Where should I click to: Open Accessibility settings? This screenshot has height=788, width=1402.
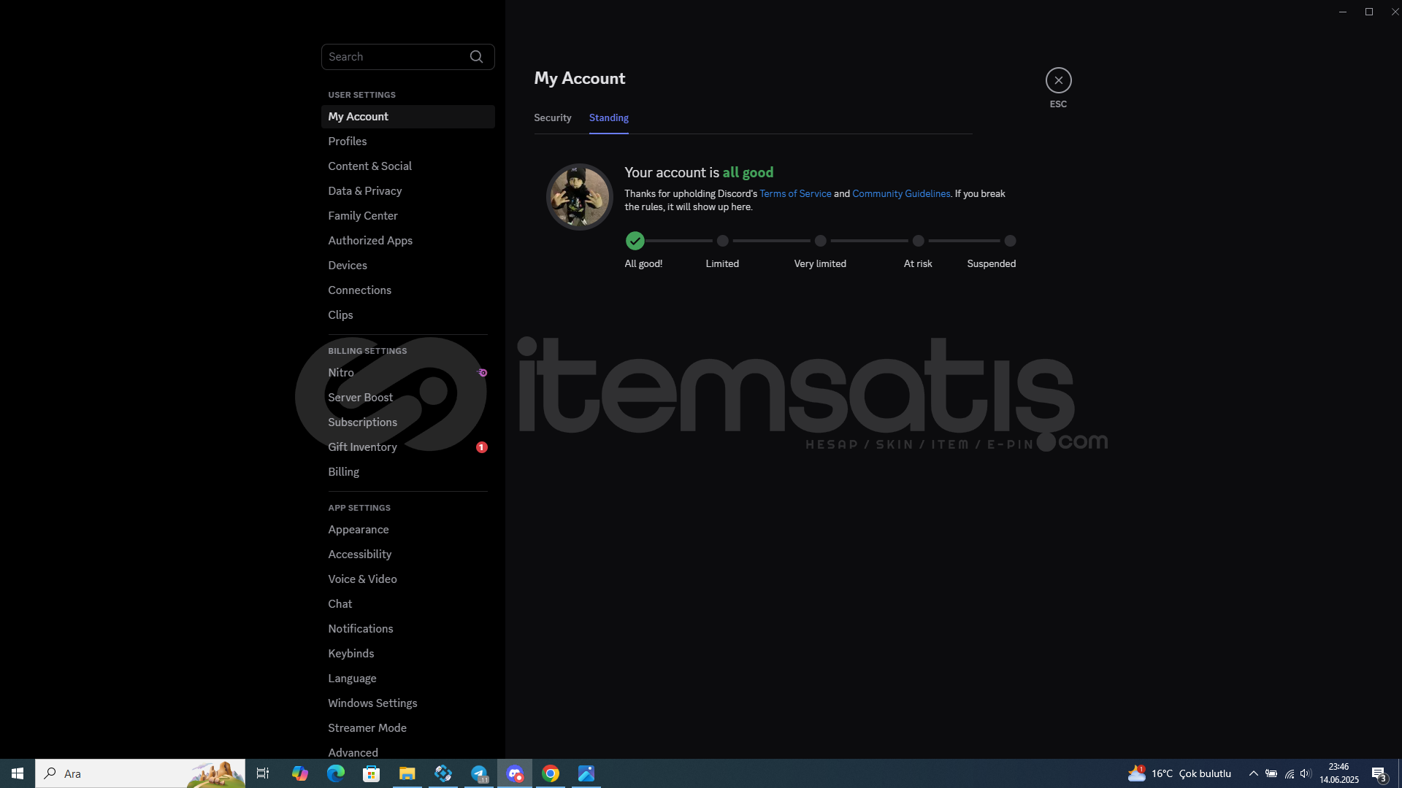[x=408, y=555]
